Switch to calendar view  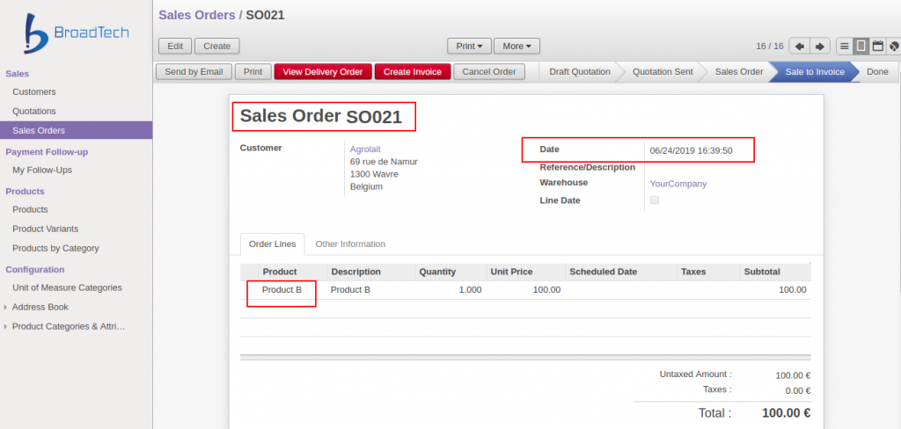(877, 46)
